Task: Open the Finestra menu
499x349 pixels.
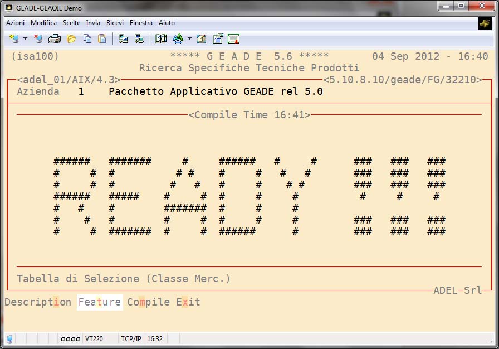Action: [141, 23]
